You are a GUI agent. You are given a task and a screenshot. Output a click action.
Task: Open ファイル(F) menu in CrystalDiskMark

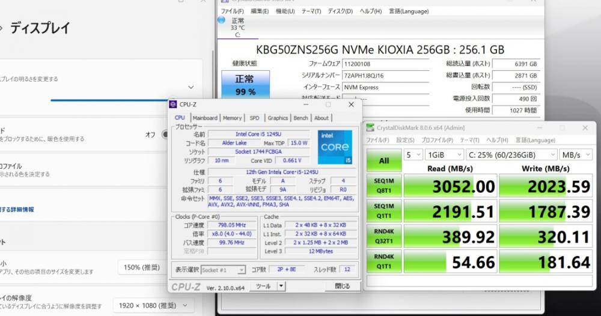[377, 140]
